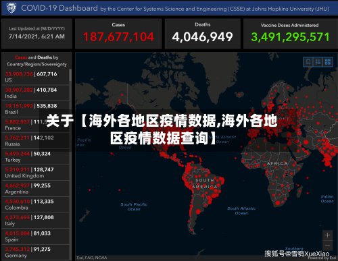This screenshot has width=338, height=261.
Task: Open the legend list icon on the map
Action: pos(318,61)
